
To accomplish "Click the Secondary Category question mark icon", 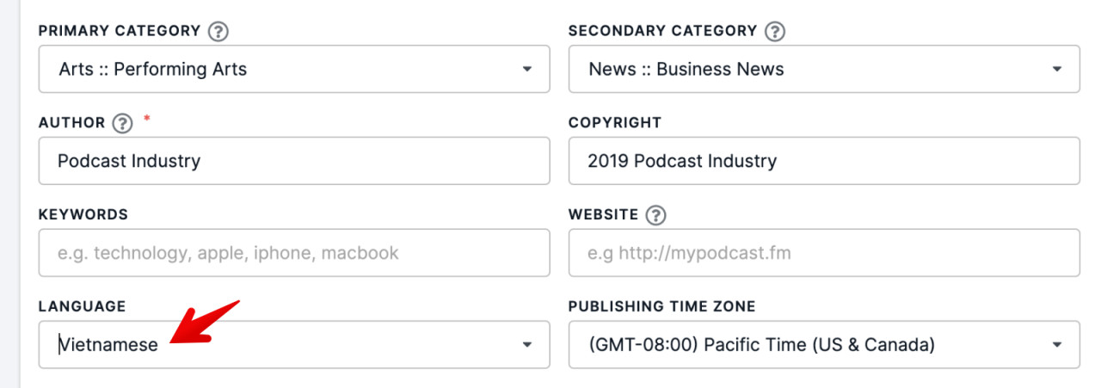I will [775, 32].
